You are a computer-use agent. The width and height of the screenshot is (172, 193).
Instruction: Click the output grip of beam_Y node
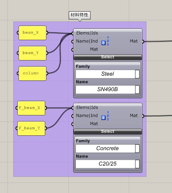[47, 53]
